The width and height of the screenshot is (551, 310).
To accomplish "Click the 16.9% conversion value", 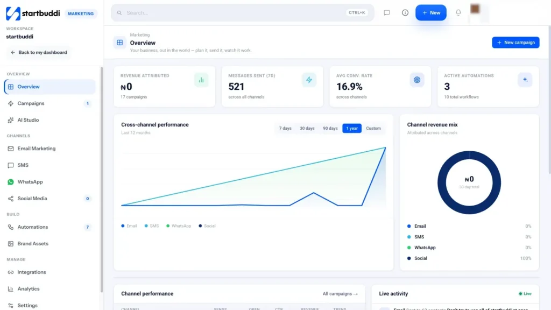I will (349, 87).
